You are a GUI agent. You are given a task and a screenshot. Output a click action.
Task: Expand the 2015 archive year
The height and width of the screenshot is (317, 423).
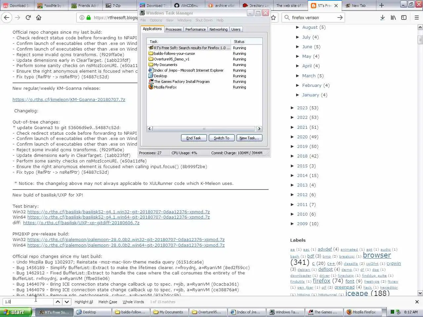click(292, 166)
